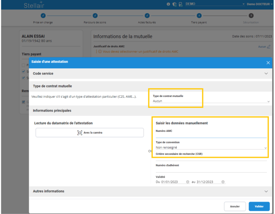Viewport: 275px width, 214px height.
Task: Click the Prise en charge step circle
Action: point(43,16)
